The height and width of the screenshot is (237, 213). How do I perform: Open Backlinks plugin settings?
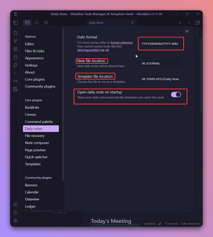(32, 107)
